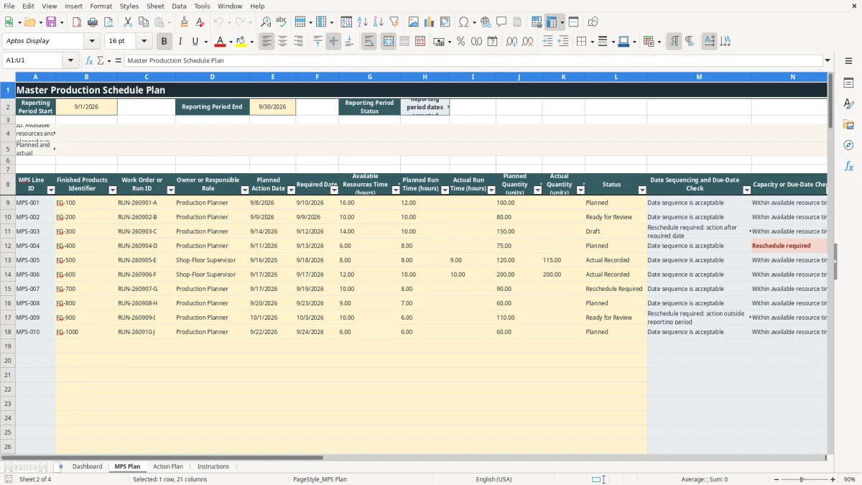Toggle Wrap Text
The height and width of the screenshot is (485, 862).
pos(370,42)
